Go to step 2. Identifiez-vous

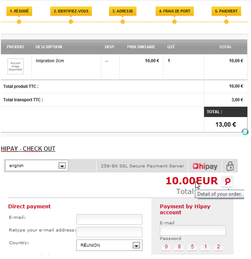tap(71, 11)
